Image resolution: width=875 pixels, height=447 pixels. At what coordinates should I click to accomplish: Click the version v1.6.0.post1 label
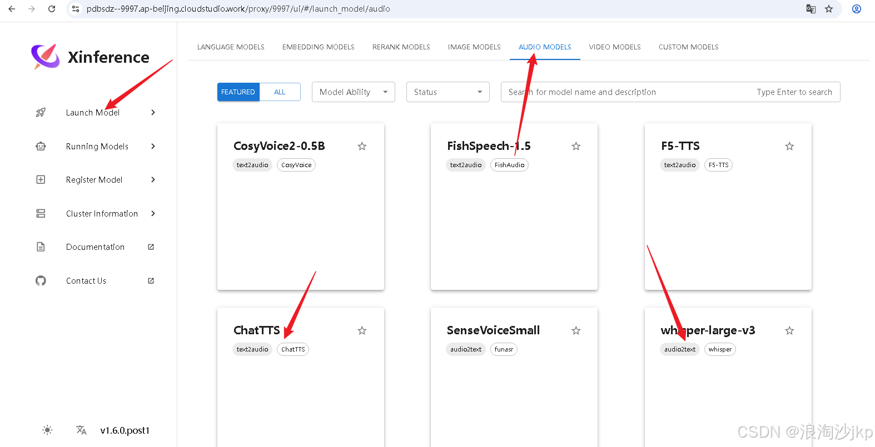pos(125,430)
